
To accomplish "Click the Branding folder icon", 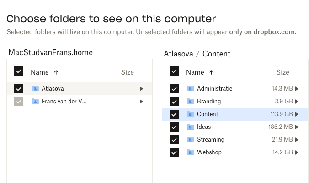I will point(191,102).
